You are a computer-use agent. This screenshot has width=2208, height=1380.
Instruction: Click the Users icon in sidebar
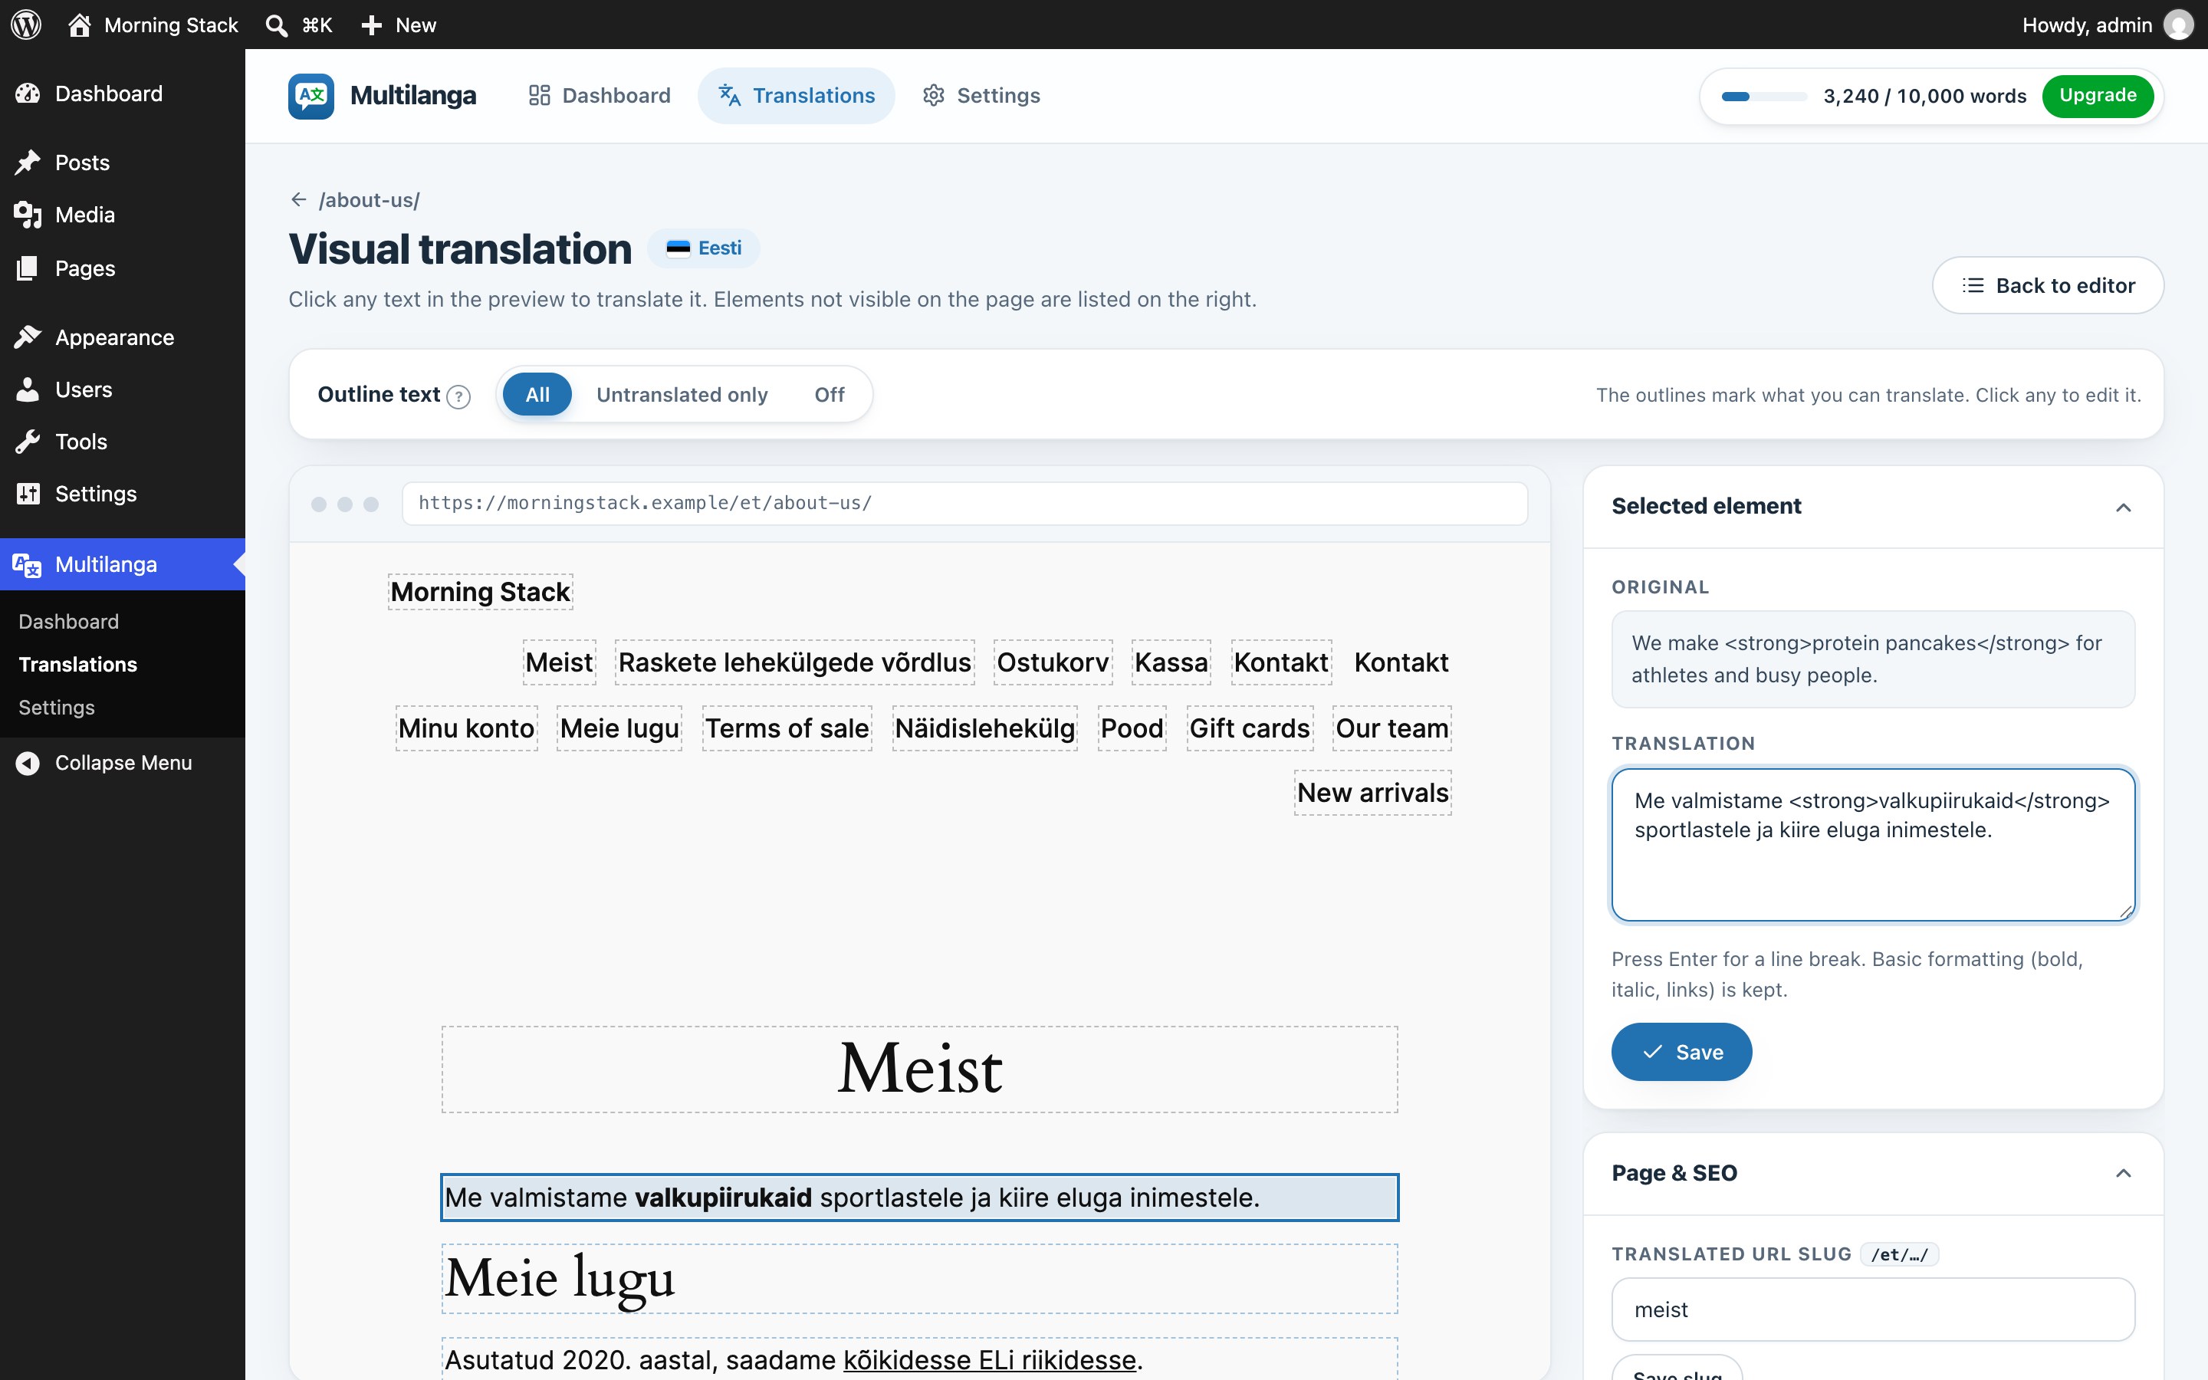tap(28, 389)
